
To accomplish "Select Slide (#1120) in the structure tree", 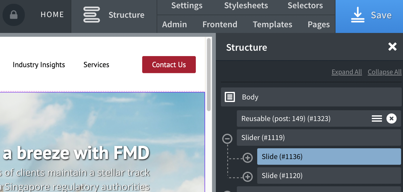I will click(x=329, y=176).
